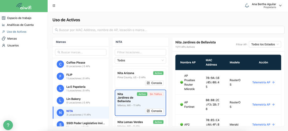Click the Usuarios person icon
Viewport: 288px width, 131px height.
coord(3,45)
